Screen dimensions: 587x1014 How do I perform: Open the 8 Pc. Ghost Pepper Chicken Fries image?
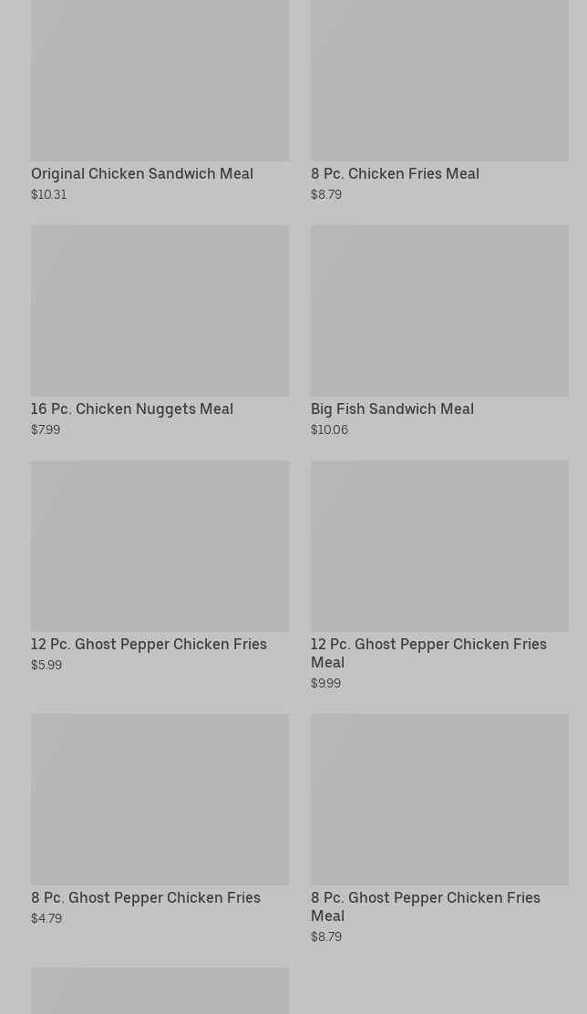click(x=160, y=800)
